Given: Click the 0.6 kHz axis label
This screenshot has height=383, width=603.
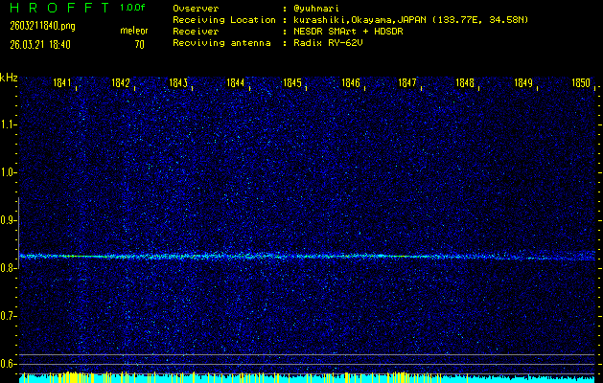Looking at the screenshot, I should tap(8, 364).
